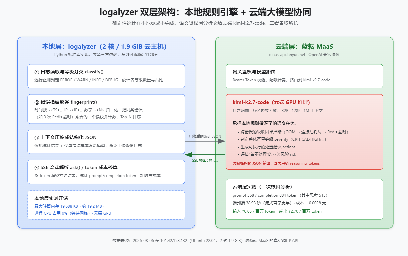Select the subtitle starting '确定性统计在本地零成本完成'

pyautogui.click(x=205, y=23)
